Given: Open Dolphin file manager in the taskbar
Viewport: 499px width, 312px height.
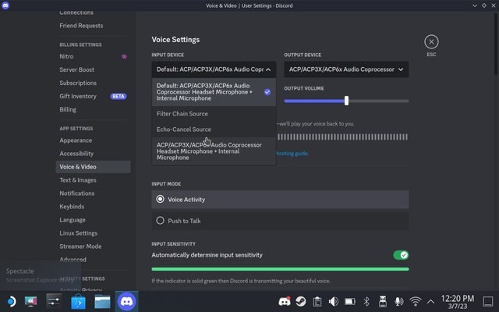Looking at the screenshot, I should 102,301.
